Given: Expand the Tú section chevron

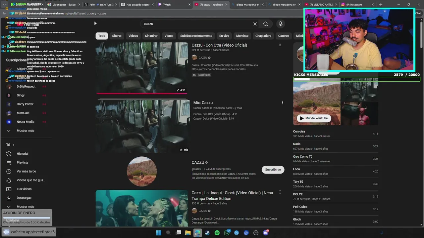Looking at the screenshot, I should click(14, 145).
